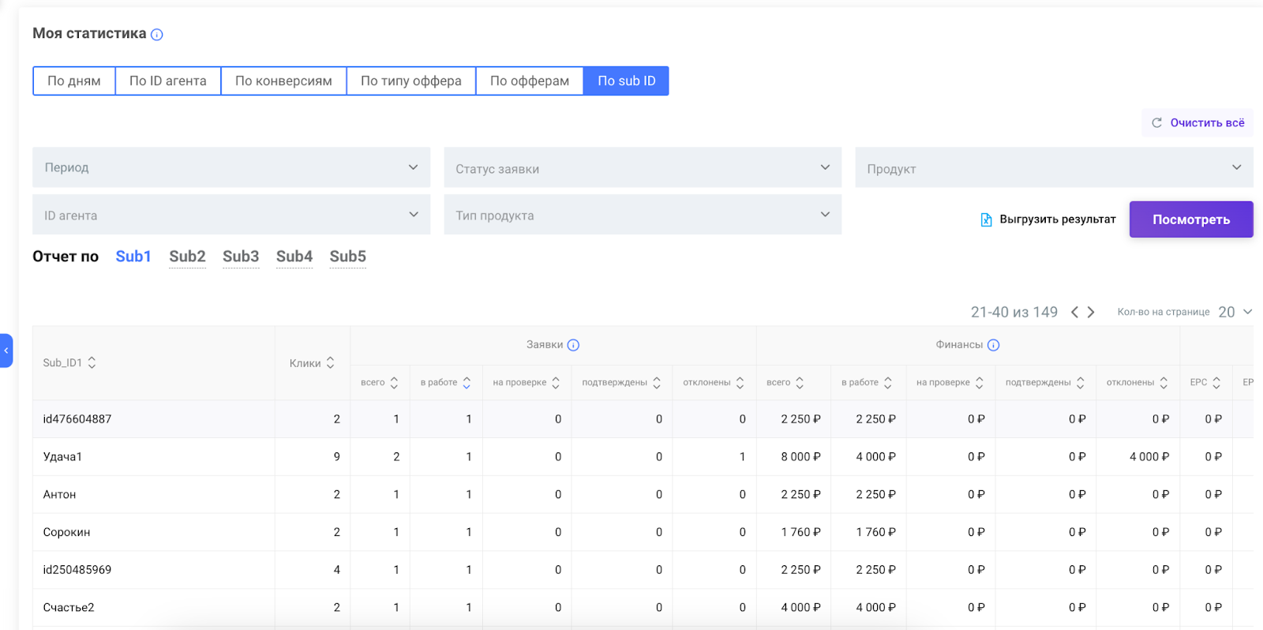This screenshot has width=1263, height=630.
Task: Open the ID агента dropdown
Action: click(231, 215)
